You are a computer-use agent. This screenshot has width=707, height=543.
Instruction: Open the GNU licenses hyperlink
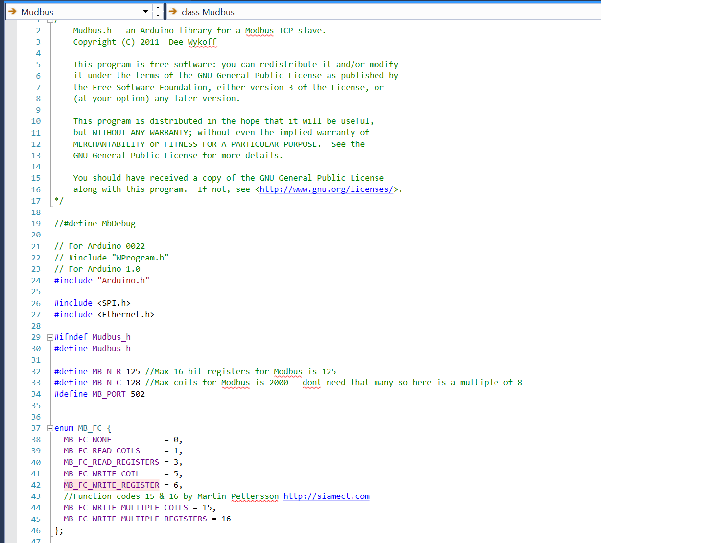click(326, 189)
